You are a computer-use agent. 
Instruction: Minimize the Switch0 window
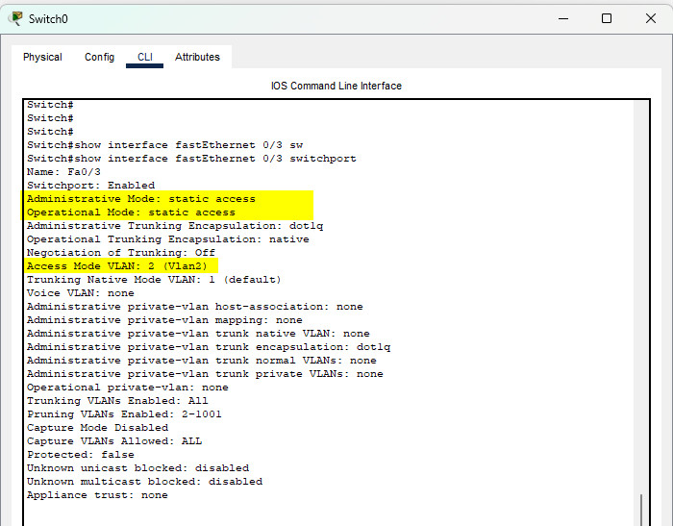[561, 18]
